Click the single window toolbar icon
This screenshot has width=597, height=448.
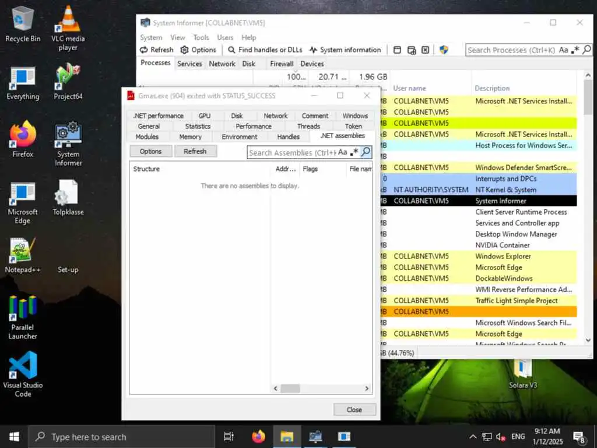coord(397,50)
